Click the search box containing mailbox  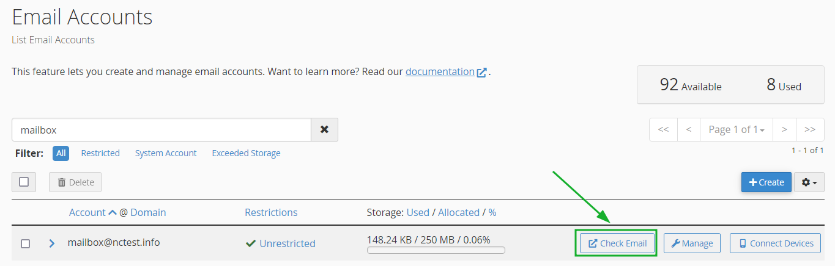(x=161, y=130)
